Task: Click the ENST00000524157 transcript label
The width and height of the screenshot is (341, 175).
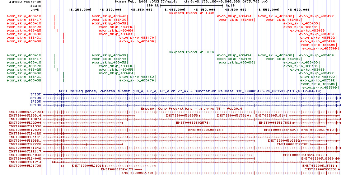Action: click(117, 169)
